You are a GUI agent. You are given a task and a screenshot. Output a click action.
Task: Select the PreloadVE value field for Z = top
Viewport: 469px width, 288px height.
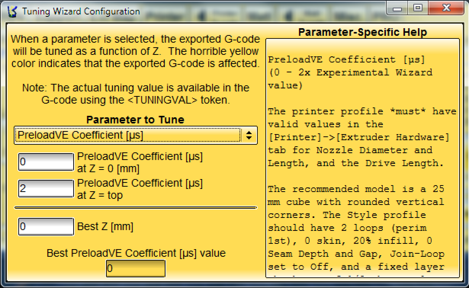tap(46, 189)
